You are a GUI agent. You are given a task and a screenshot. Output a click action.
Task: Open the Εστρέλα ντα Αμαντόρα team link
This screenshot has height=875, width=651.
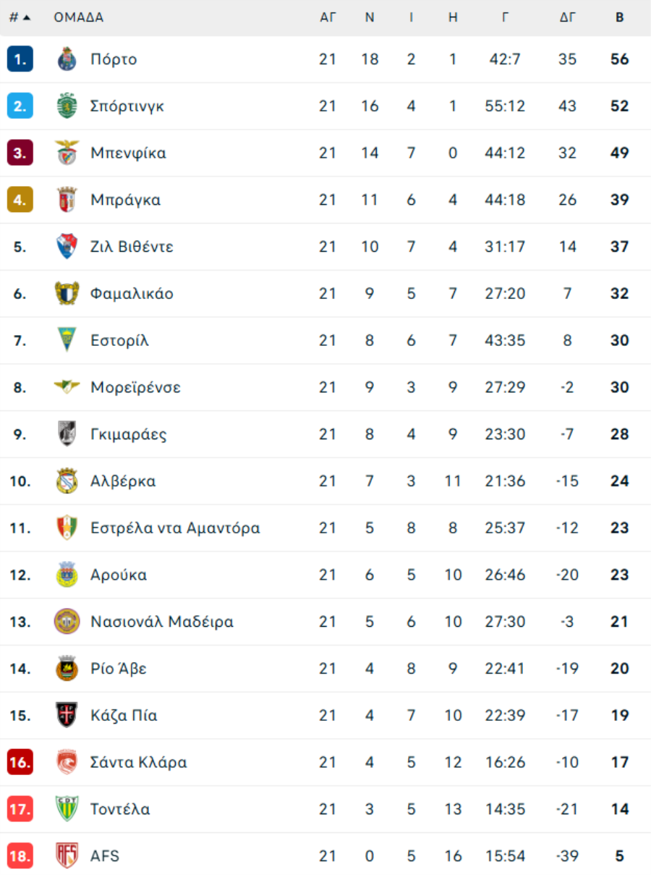(175, 528)
